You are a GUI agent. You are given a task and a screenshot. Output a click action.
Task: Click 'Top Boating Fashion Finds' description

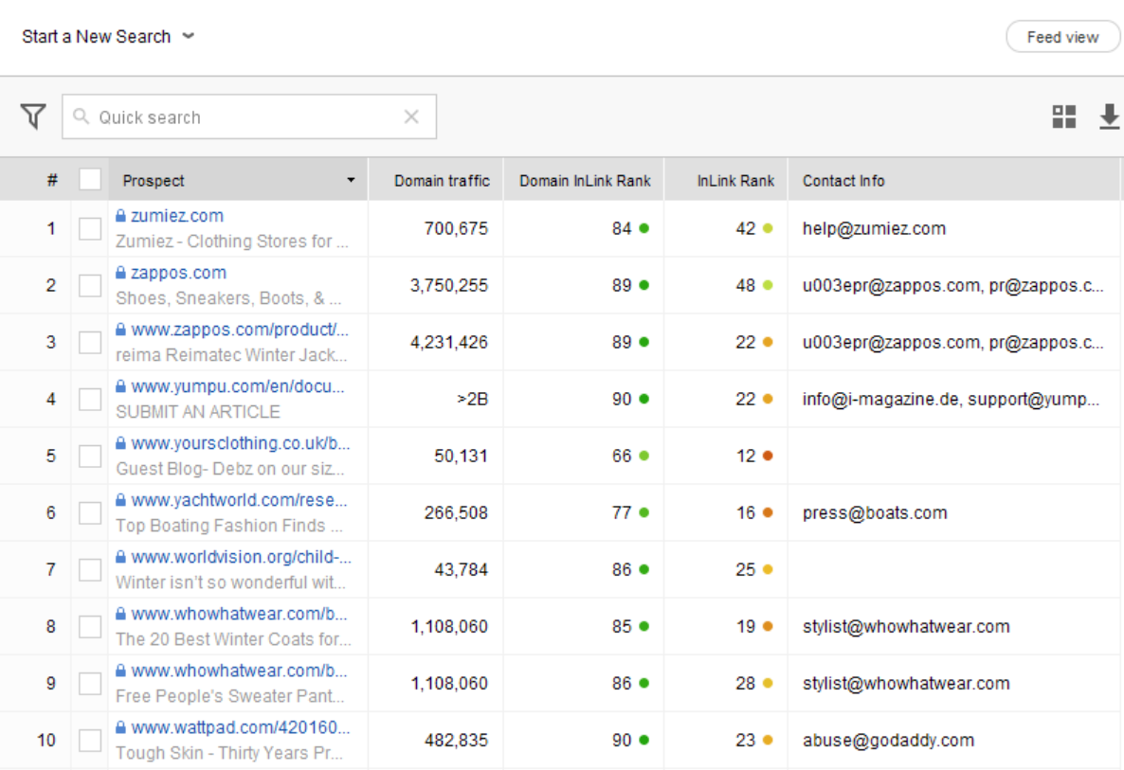tap(229, 526)
